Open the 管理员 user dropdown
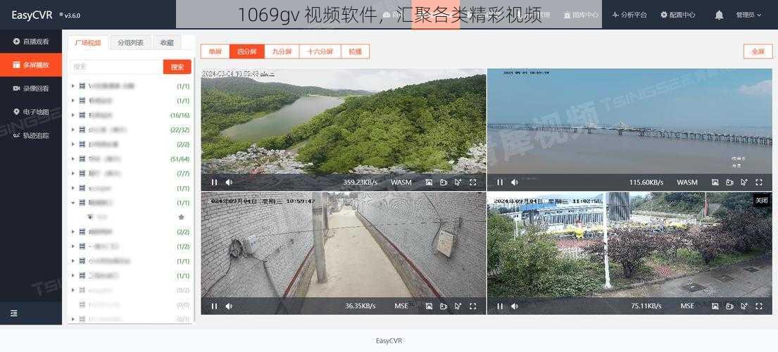778x352 pixels. (x=748, y=15)
